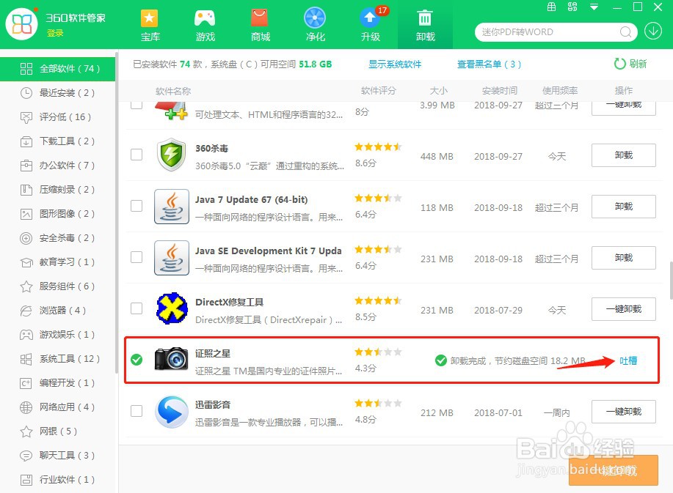Tick checkbox for Java SE Development Kit 7

(x=137, y=257)
